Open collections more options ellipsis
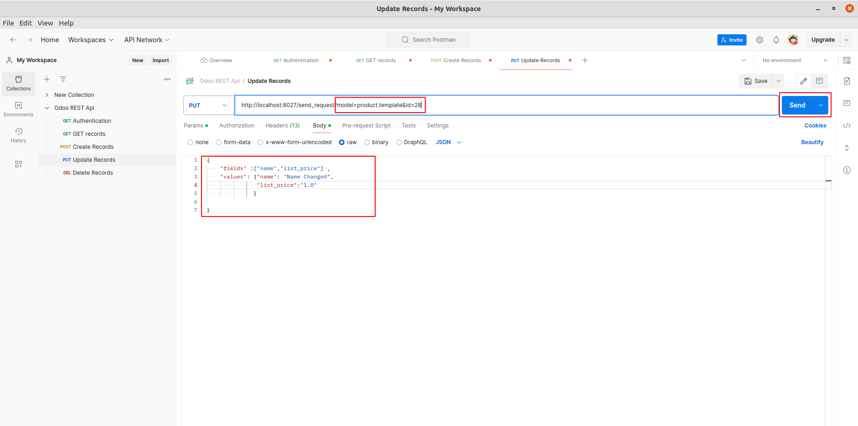 pyautogui.click(x=167, y=79)
